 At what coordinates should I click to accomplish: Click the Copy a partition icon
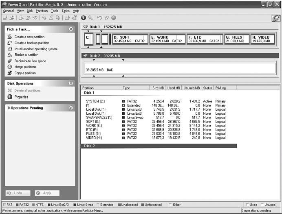[x=10, y=73]
